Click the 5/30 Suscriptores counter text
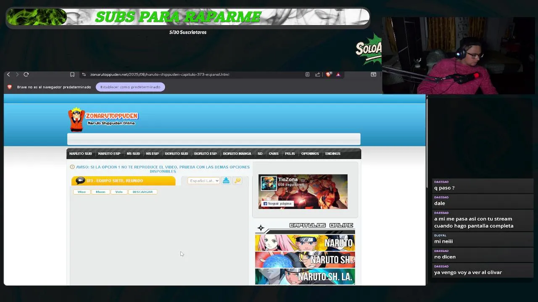The width and height of the screenshot is (538, 302). tap(188, 32)
